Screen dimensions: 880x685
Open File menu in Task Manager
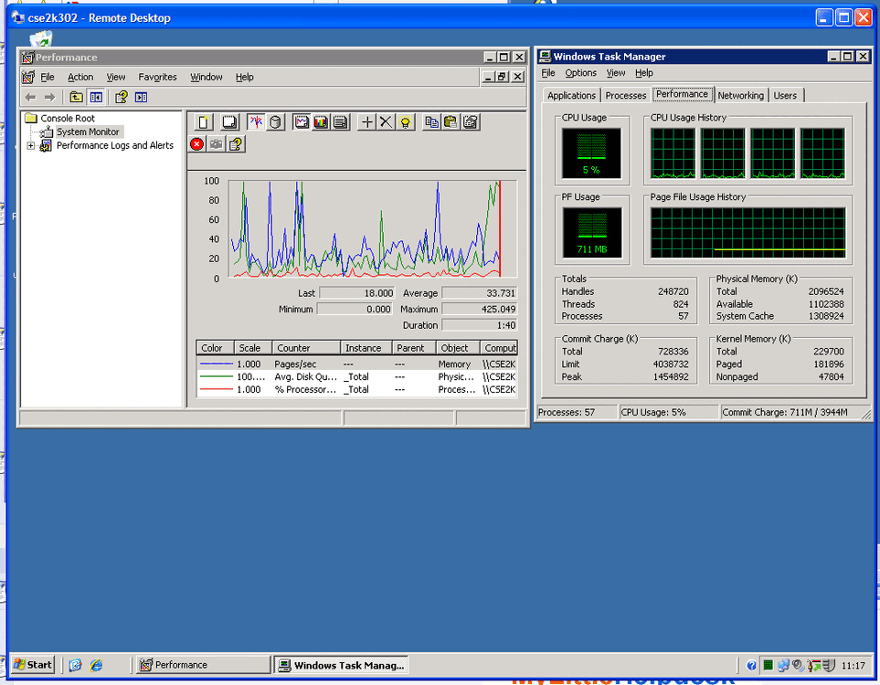click(x=547, y=73)
